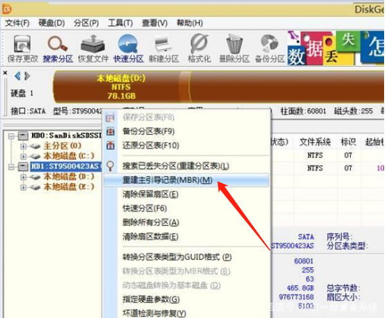
Task: Open the 硬盘(D) menu
Action: (51, 23)
